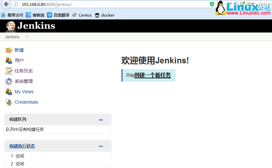272x168 pixels.
Task: Open the 任务历史 link
Action: click(24, 71)
